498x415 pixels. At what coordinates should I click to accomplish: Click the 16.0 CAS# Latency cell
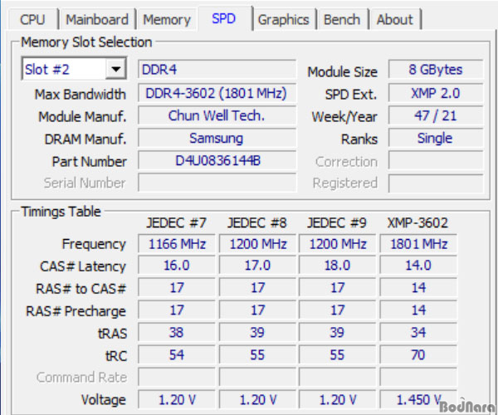(x=177, y=266)
